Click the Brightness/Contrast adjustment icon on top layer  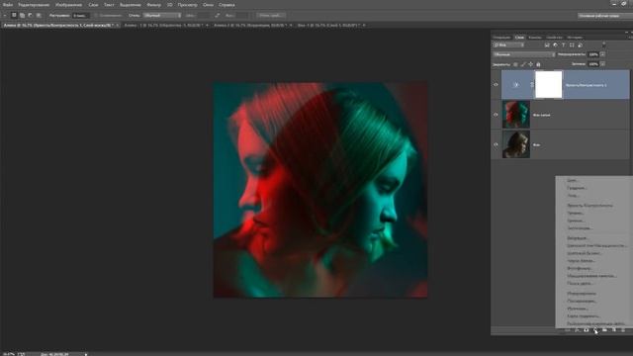click(516, 85)
